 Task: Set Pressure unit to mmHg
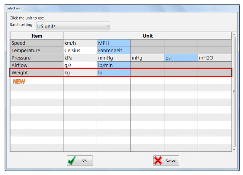click(x=113, y=58)
